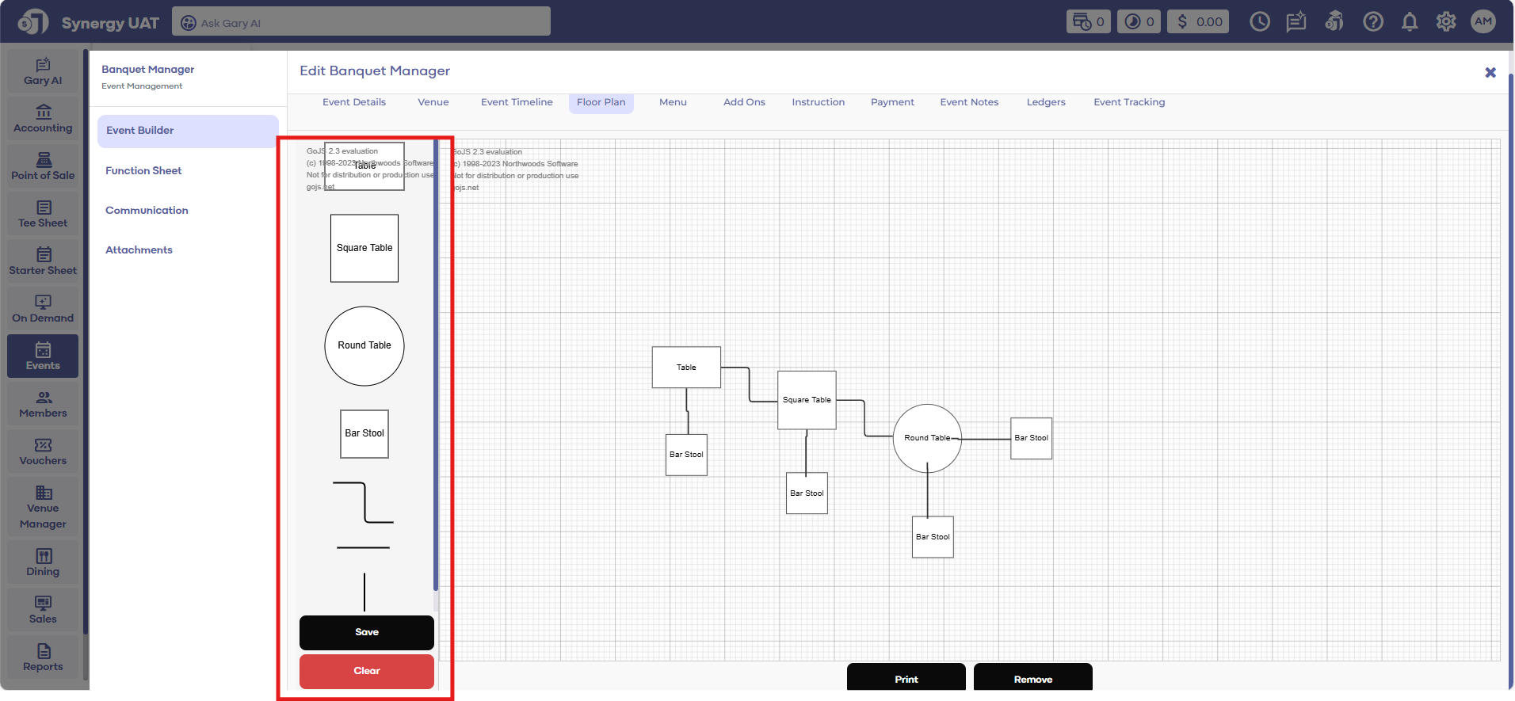The width and height of the screenshot is (1515, 701).
Task: Close the Edit Banquet Manager panel
Action: pos(1490,73)
